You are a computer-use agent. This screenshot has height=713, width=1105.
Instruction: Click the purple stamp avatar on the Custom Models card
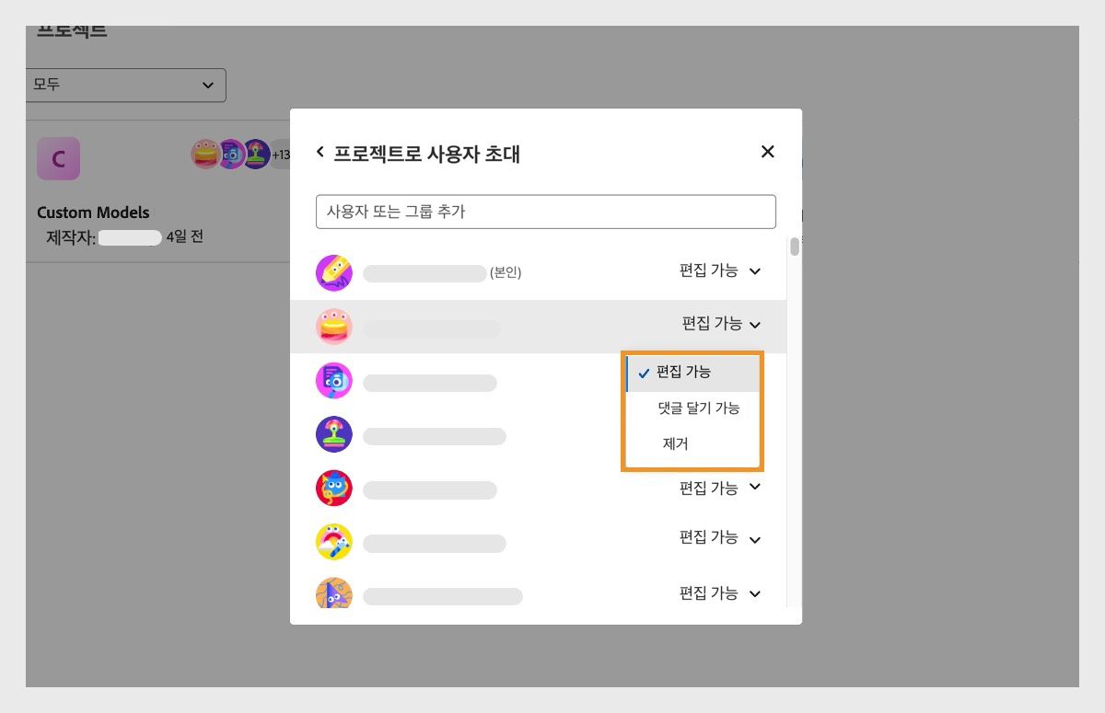pos(255,155)
